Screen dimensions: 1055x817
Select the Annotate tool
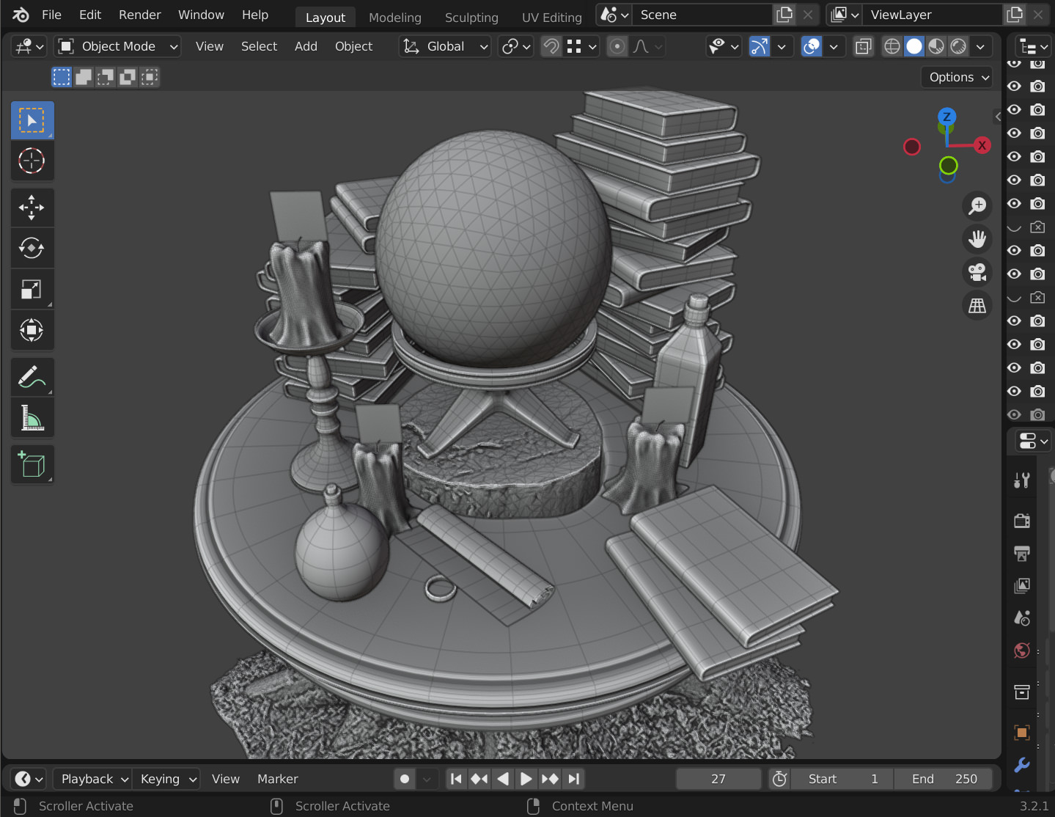[x=32, y=376]
